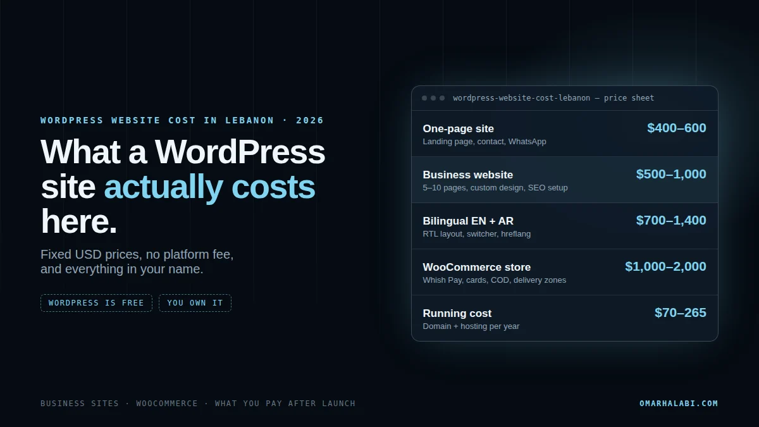Select the One-page site row title

pos(459,128)
